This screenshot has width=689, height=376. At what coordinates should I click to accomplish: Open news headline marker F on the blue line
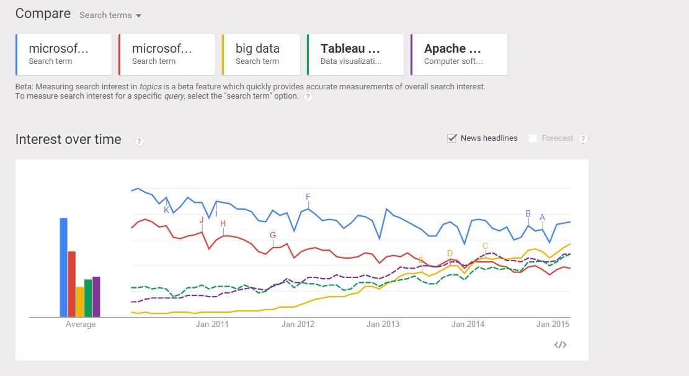click(308, 197)
